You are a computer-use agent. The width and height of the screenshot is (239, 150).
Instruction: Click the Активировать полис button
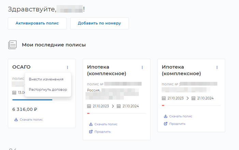(37, 23)
